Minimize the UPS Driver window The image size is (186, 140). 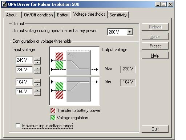coord(158,4)
